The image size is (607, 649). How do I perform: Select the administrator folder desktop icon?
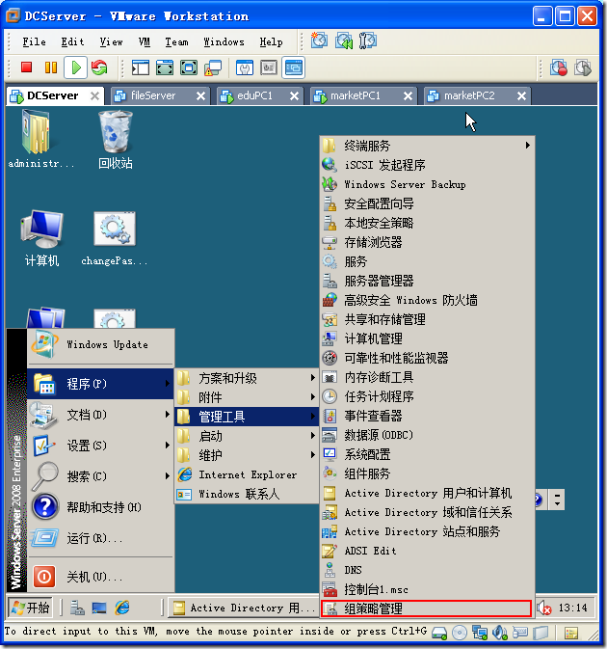click(41, 139)
